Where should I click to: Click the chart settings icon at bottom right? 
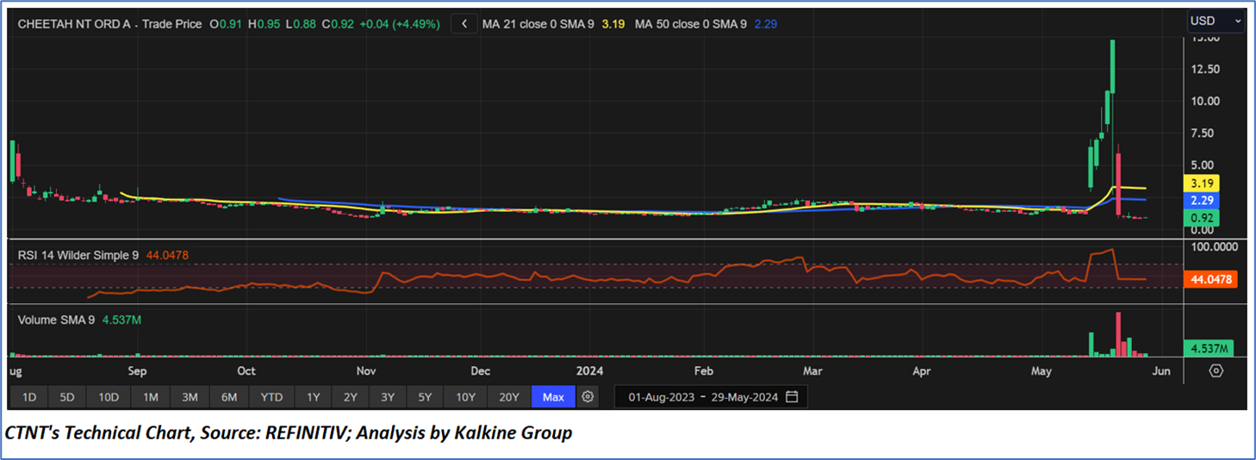pyautogui.click(x=1216, y=371)
